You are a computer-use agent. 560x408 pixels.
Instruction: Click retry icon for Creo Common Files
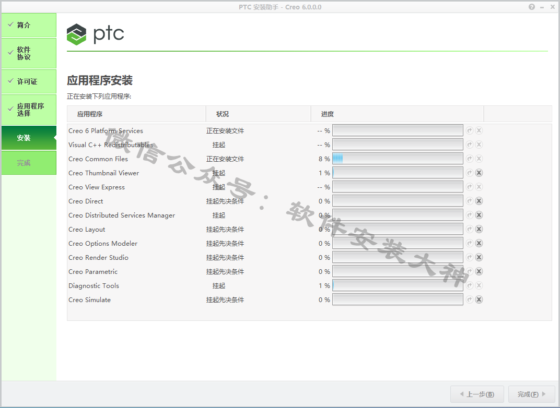click(x=470, y=159)
